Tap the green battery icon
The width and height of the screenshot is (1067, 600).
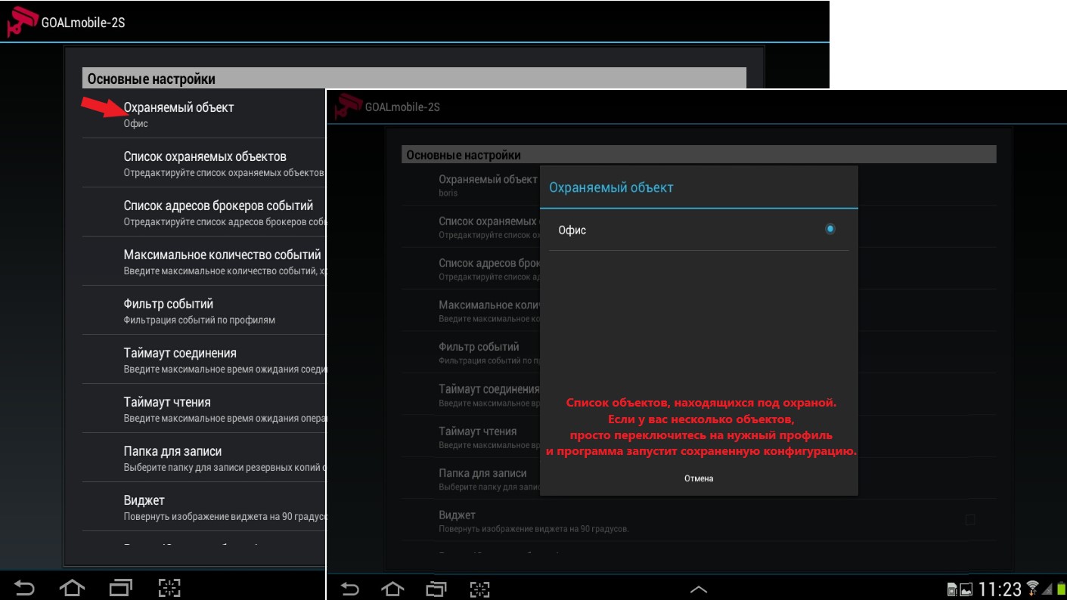1059,589
